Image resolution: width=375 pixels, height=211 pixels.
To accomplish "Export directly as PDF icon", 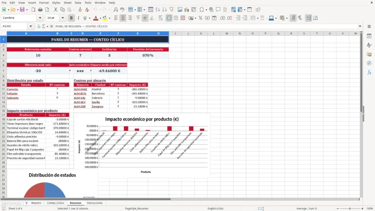I will [33, 10].
